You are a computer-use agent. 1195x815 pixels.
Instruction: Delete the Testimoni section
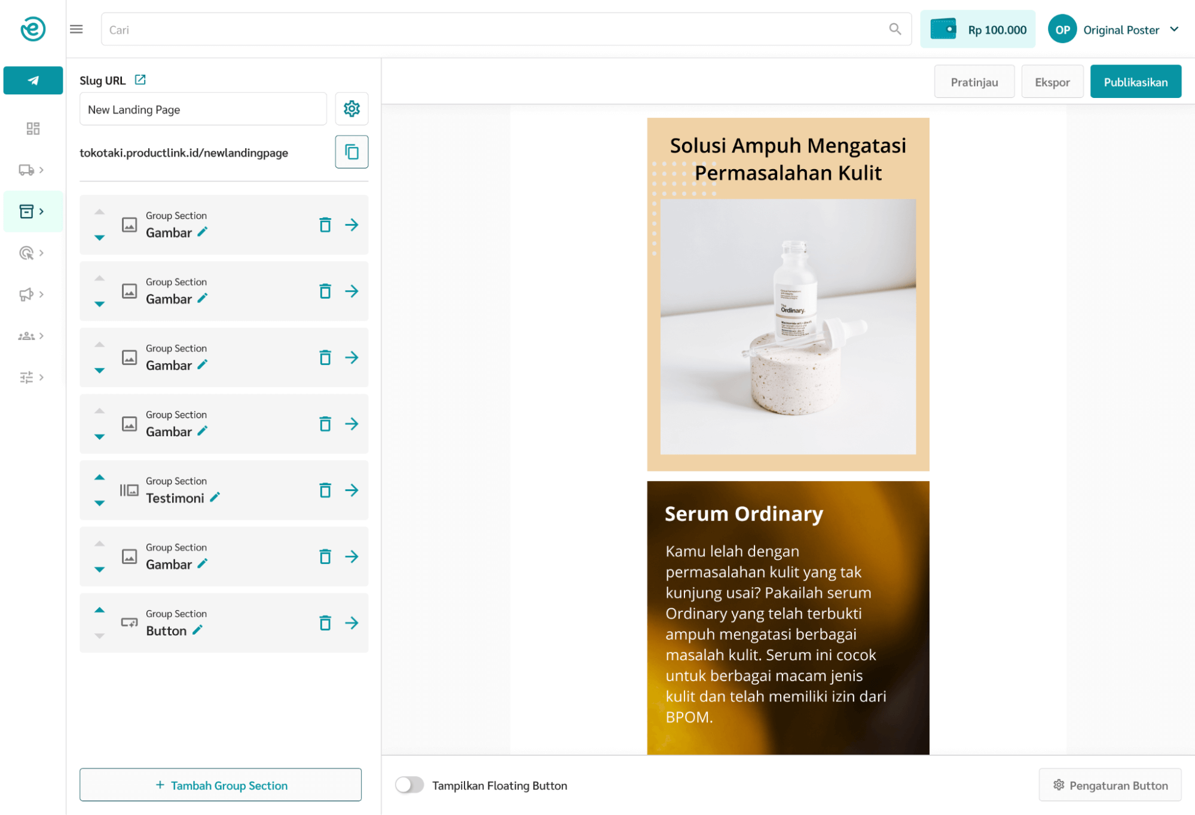tap(325, 490)
